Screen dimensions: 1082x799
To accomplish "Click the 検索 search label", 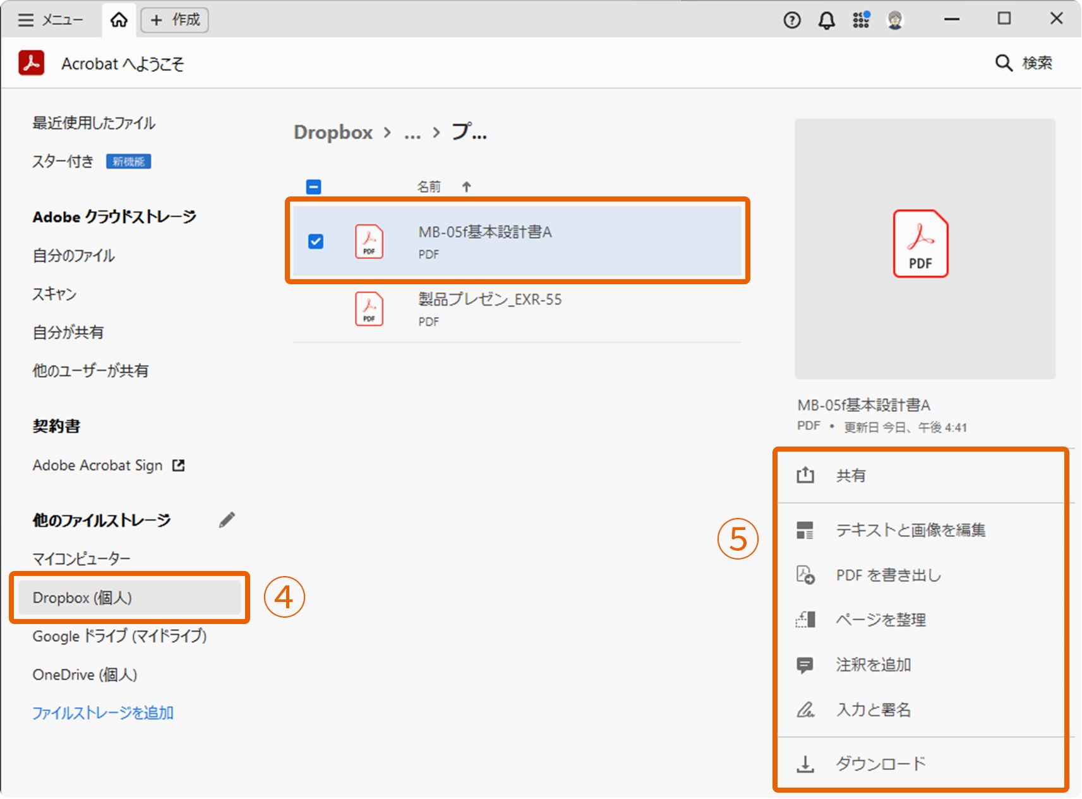I will (1037, 63).
